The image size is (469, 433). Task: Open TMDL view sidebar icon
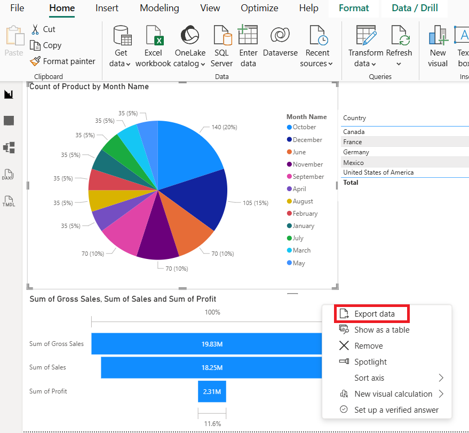pos(9,201)
